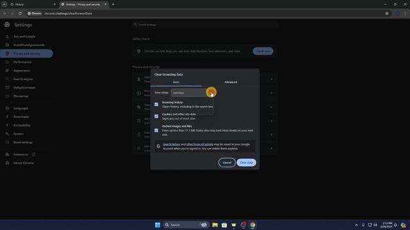
Task: Switch to the Basic tab
Action: coord(176,82)
